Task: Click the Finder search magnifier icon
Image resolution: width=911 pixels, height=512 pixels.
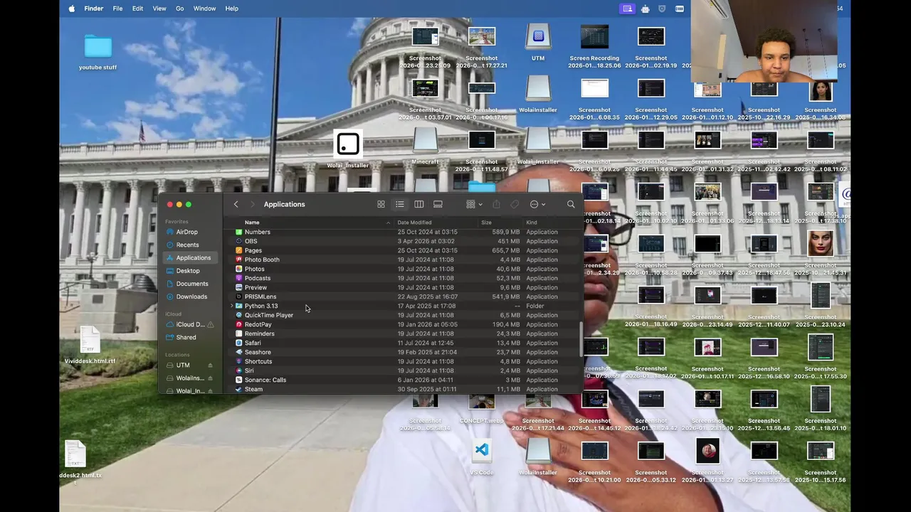Action: click(x=571, y=204)
